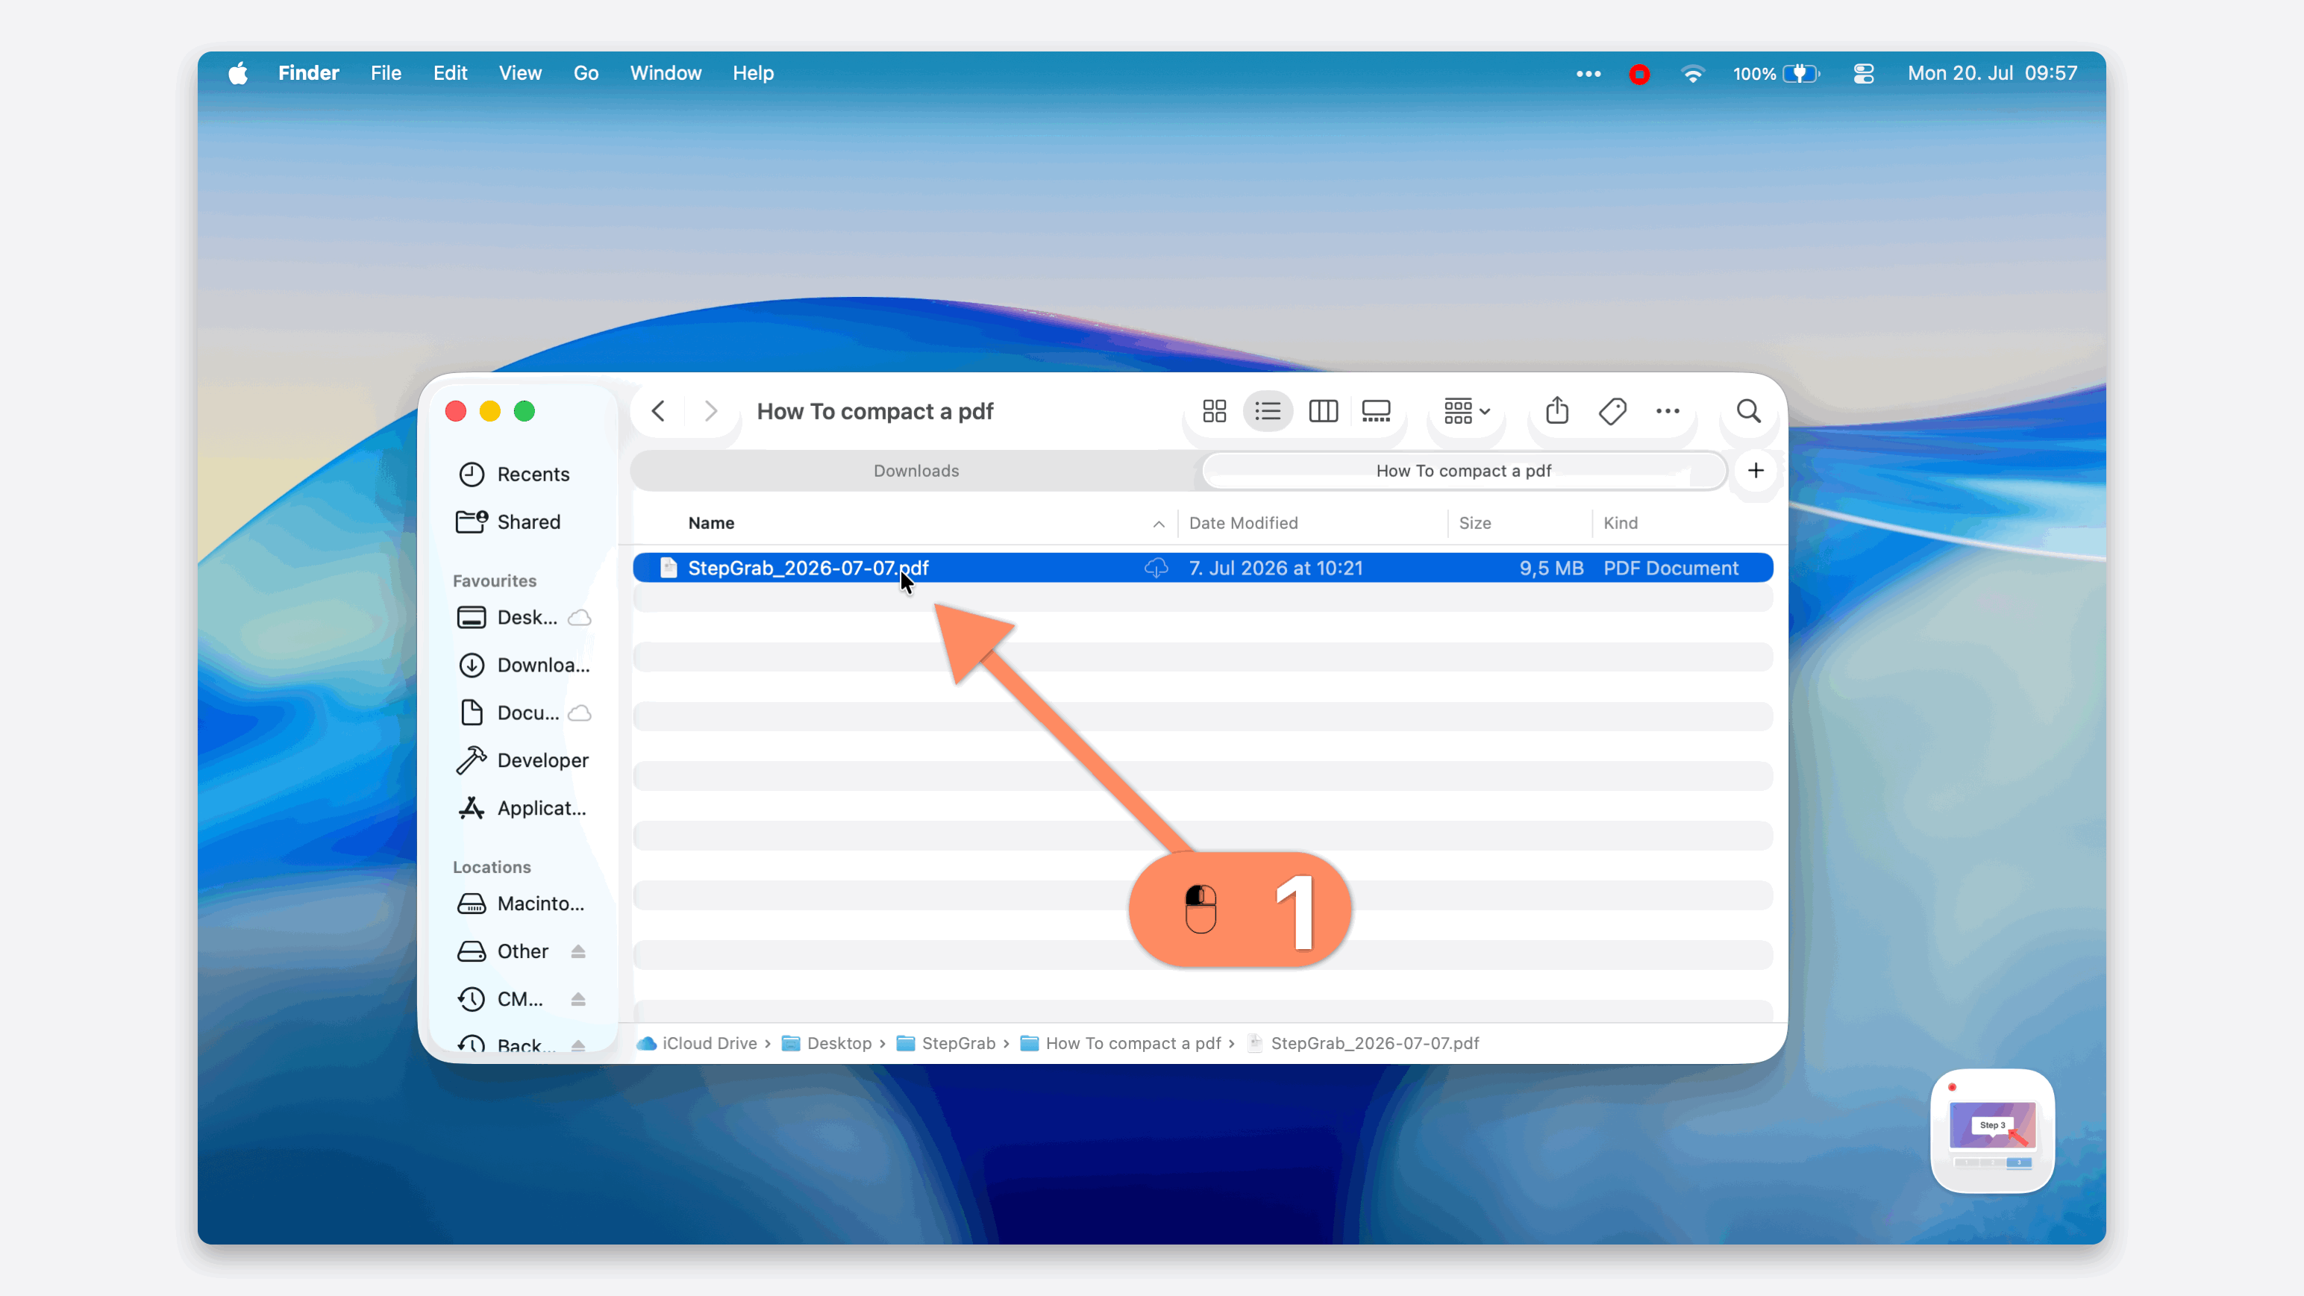Select the How To compact a pdf tab

click(x=1463, y=471)
